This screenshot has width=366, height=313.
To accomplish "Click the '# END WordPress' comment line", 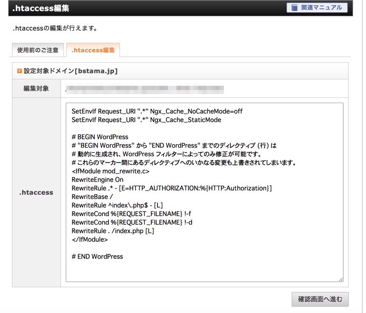I will [x=97, y=256].
